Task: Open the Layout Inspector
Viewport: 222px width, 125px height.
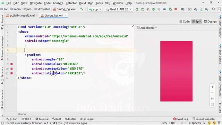Action: [204, 119]
